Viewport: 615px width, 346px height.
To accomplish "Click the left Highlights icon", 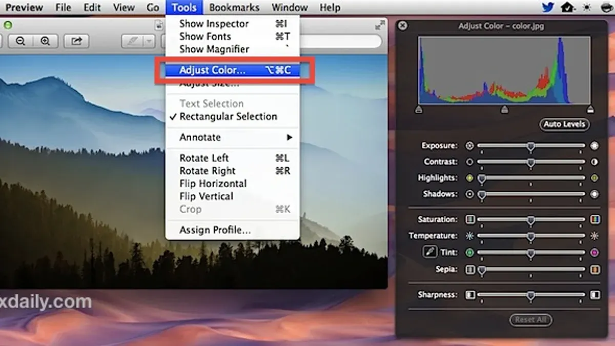I will [469, 178].
